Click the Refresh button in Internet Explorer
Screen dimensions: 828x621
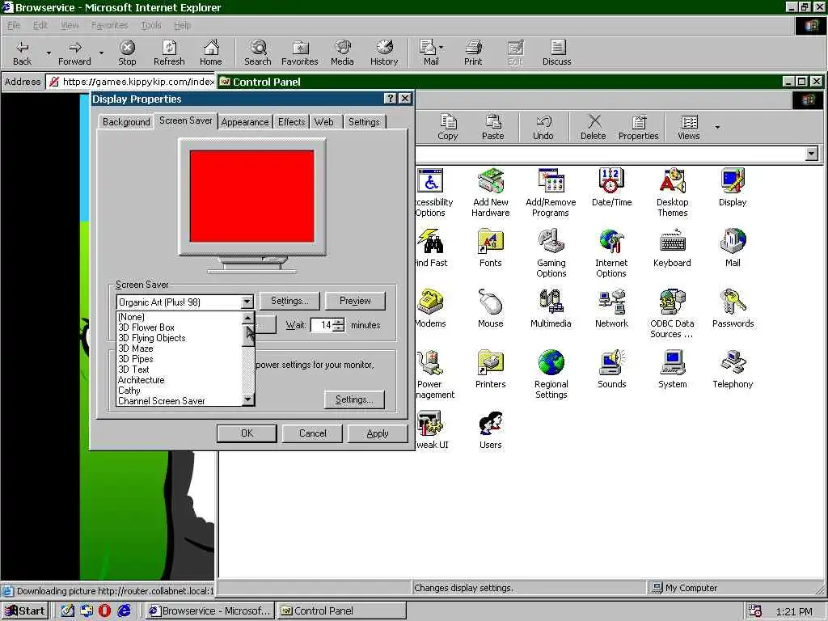[169, 53]
